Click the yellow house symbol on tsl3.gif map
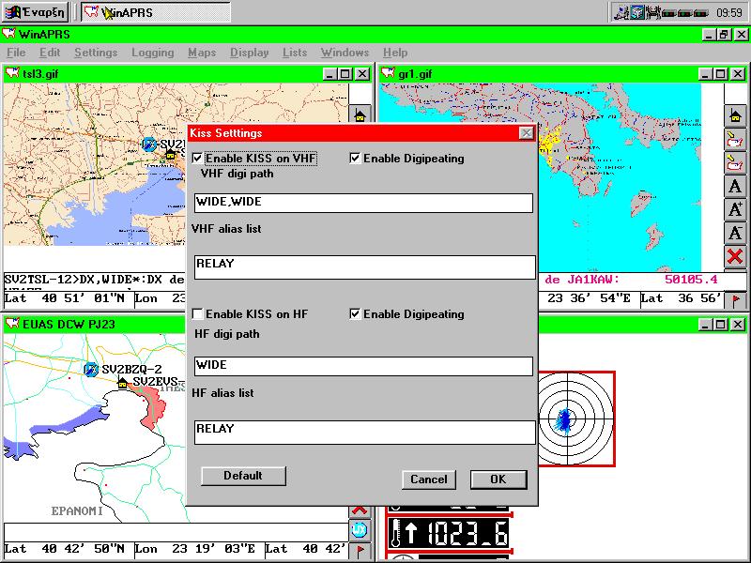 coord(170,154)
